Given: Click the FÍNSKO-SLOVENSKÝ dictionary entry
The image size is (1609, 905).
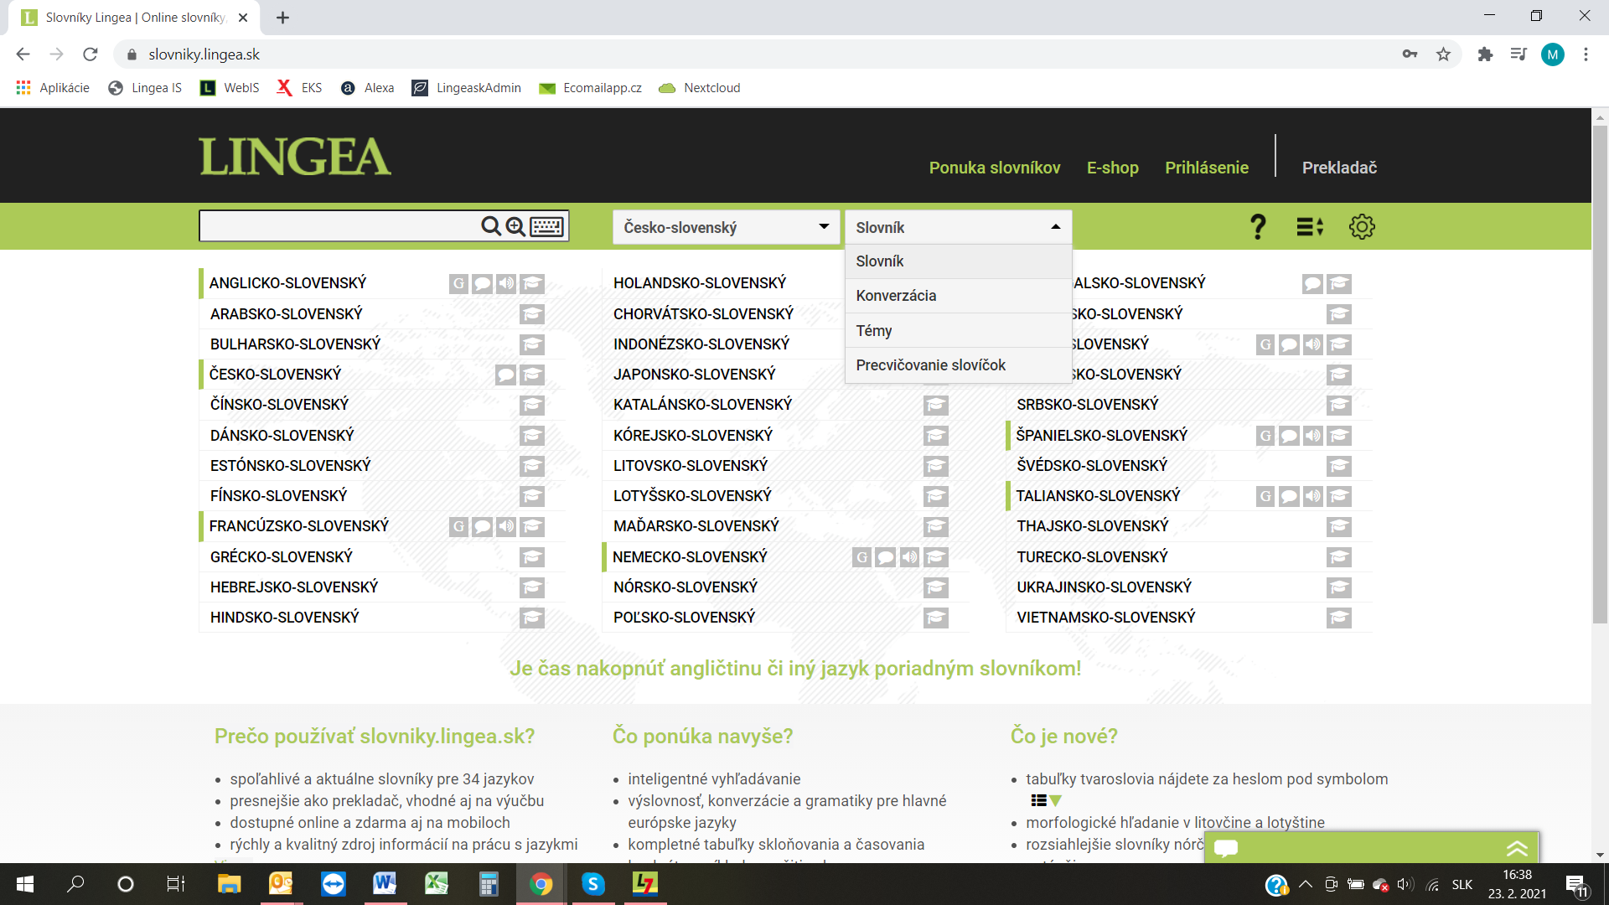Looking at the screenshot, I should pyautogui.click(x=278, y=496).
